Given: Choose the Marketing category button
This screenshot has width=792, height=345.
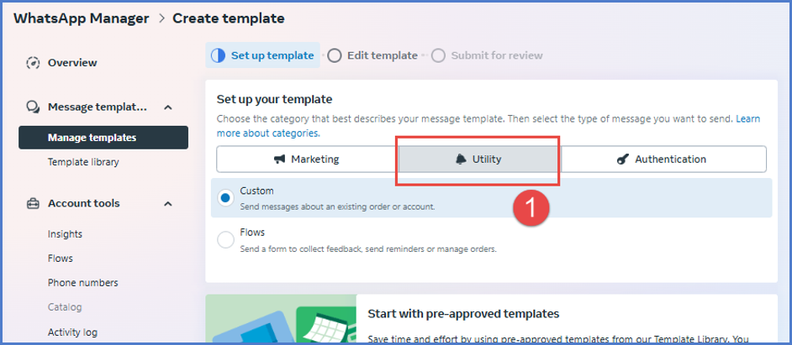Looking at the screenshot, I should (x=306, y=159).
